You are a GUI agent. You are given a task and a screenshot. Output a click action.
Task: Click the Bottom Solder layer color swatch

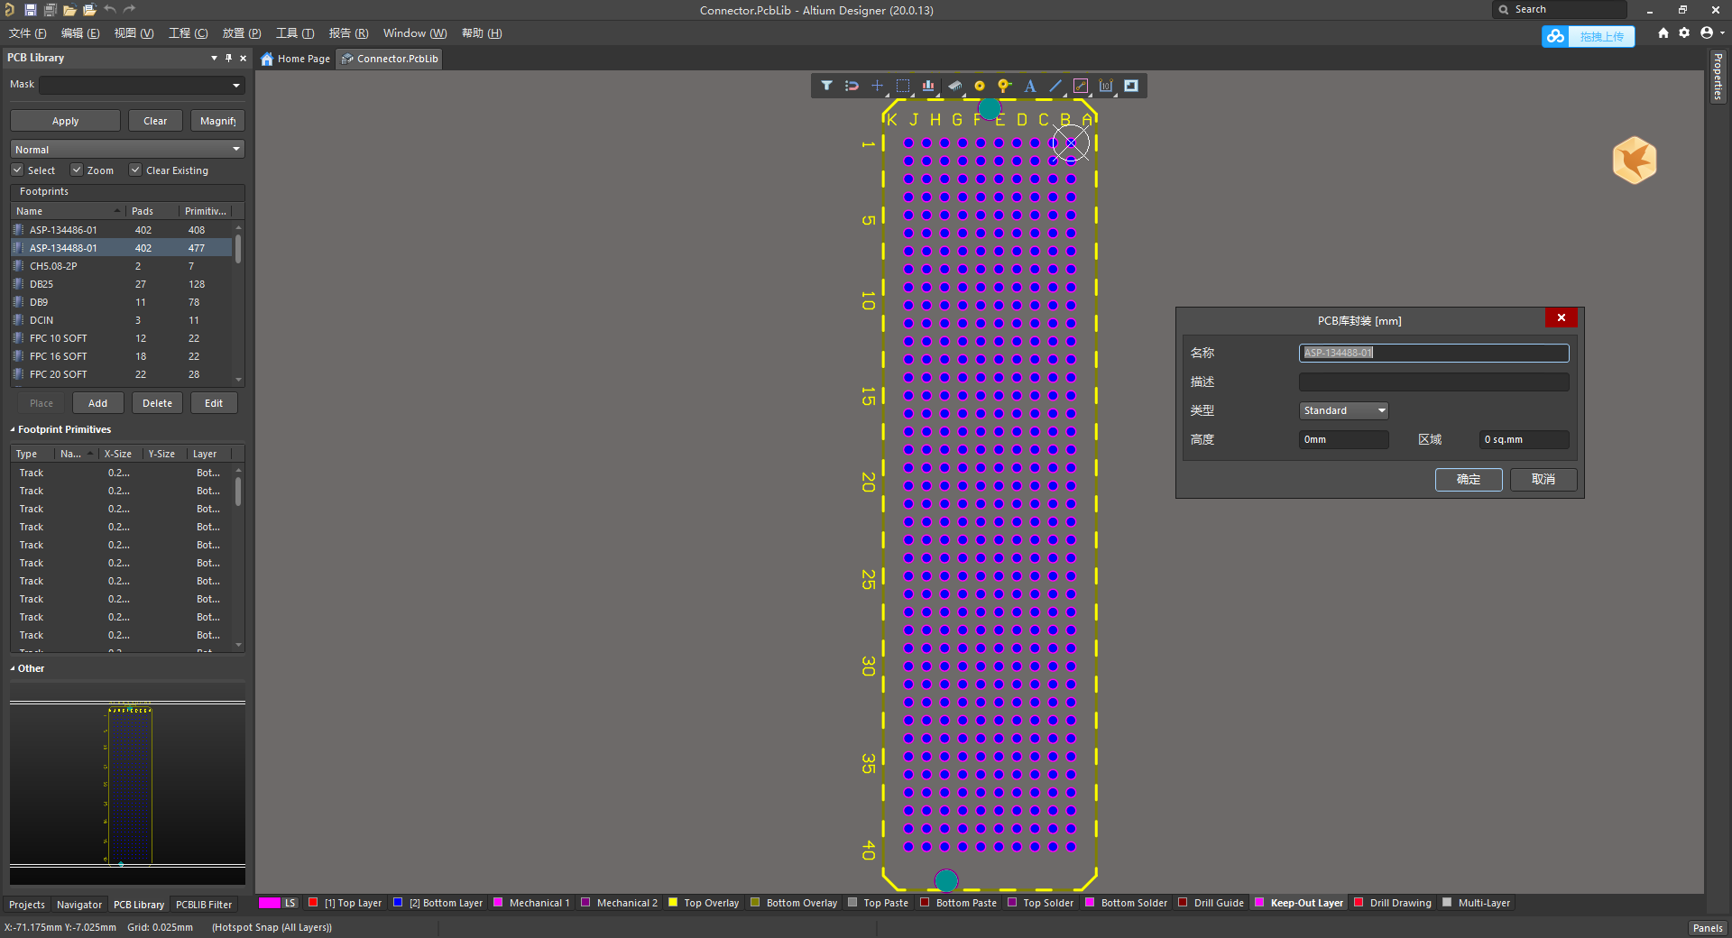click(1090, 902)
